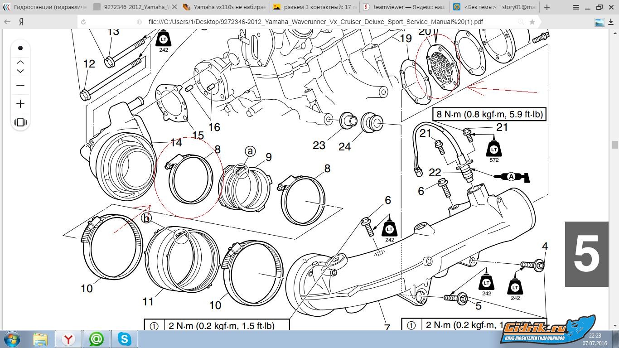The width and height of the screenshot is (619, 348).
Task: Zoom out with the minus button
Action: click(20, 85)
